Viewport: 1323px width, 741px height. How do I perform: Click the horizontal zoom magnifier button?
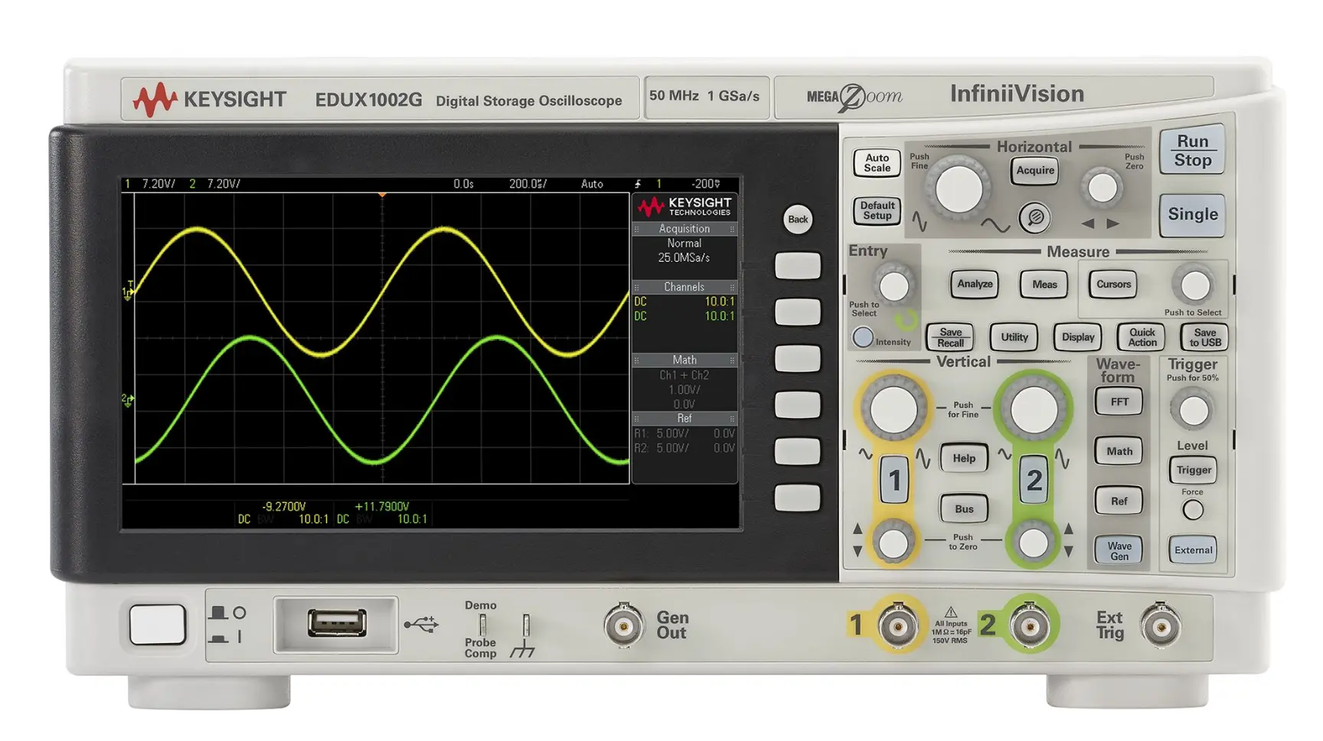click(1034, 217)
